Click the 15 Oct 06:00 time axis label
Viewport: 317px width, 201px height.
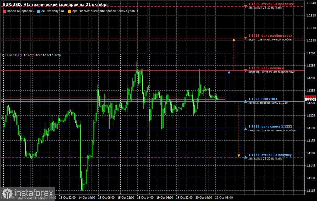click(106, 198)
